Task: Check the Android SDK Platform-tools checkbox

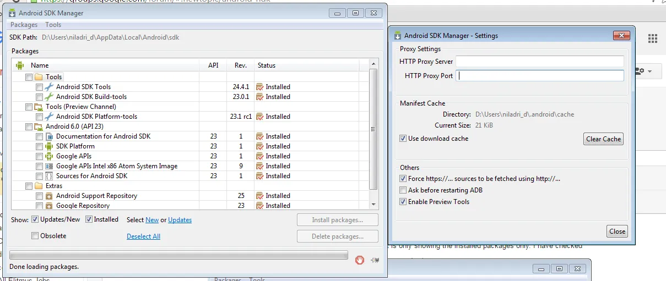Action: [x=39, y=117]
